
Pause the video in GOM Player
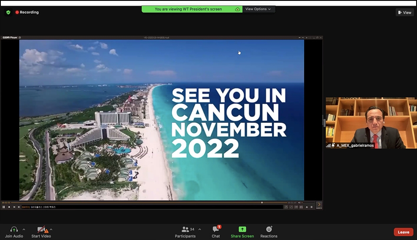[4, 207]
